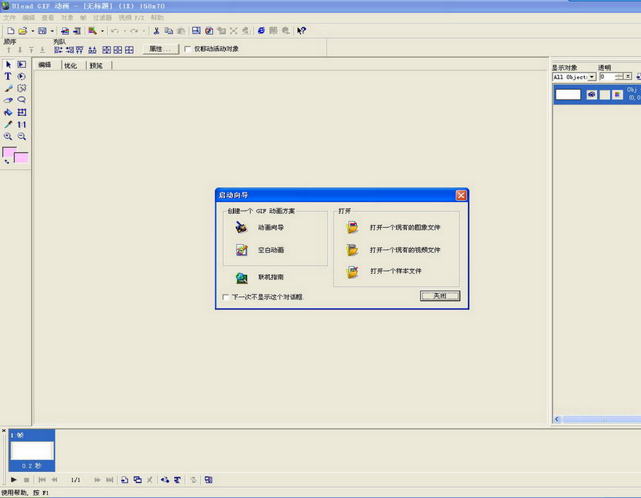Image resolution: width=641 pixels, height=498 pixels.
Task: Check 下一次不显示这个对话框 checkbox
Action: click(226, 297)
